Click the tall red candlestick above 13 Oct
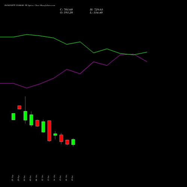Image resolution: width=187 pixels, height=187 pixels. click(x=49, y=131)
